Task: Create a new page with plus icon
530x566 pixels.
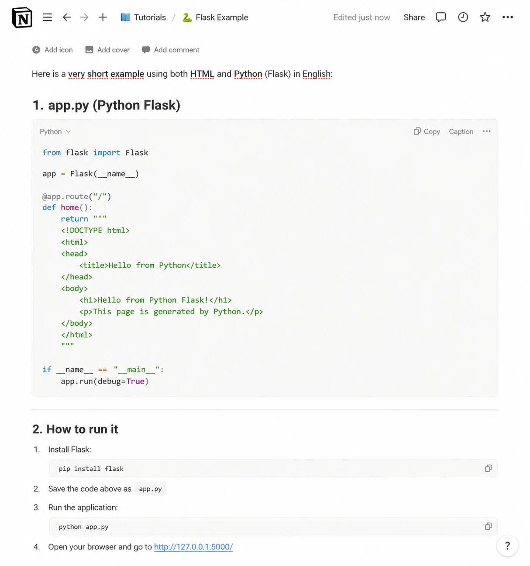Action: click(103, 17)
